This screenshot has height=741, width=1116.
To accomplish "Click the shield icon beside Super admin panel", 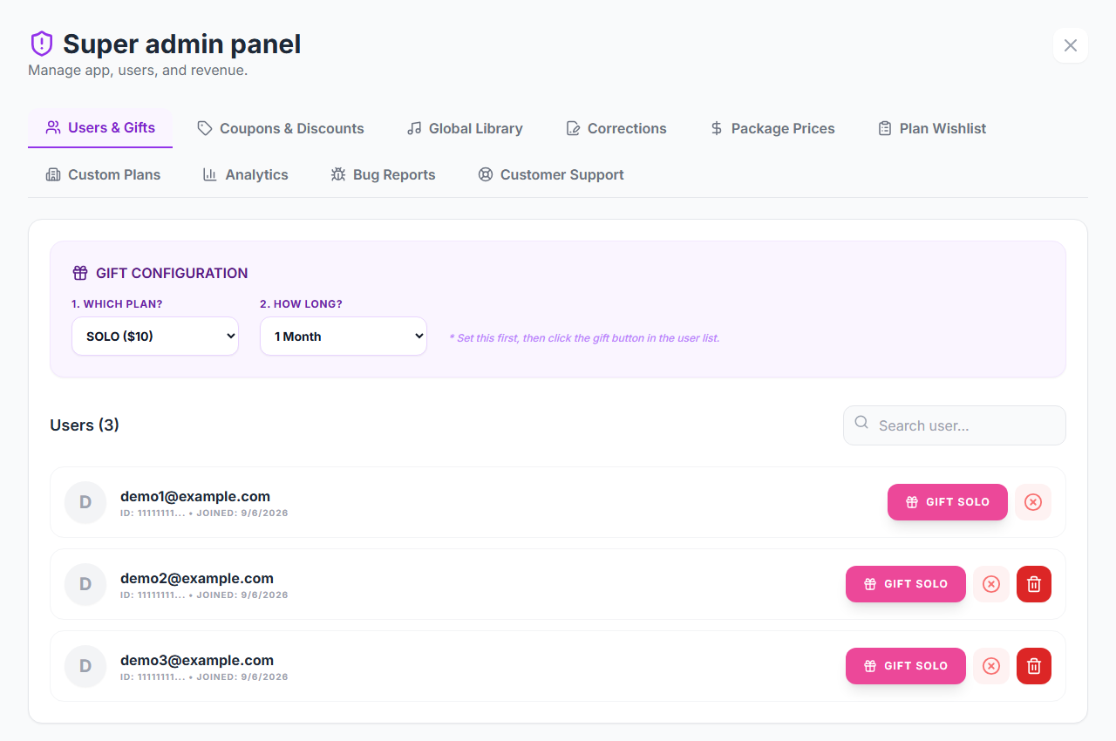I will pos(41,44).
